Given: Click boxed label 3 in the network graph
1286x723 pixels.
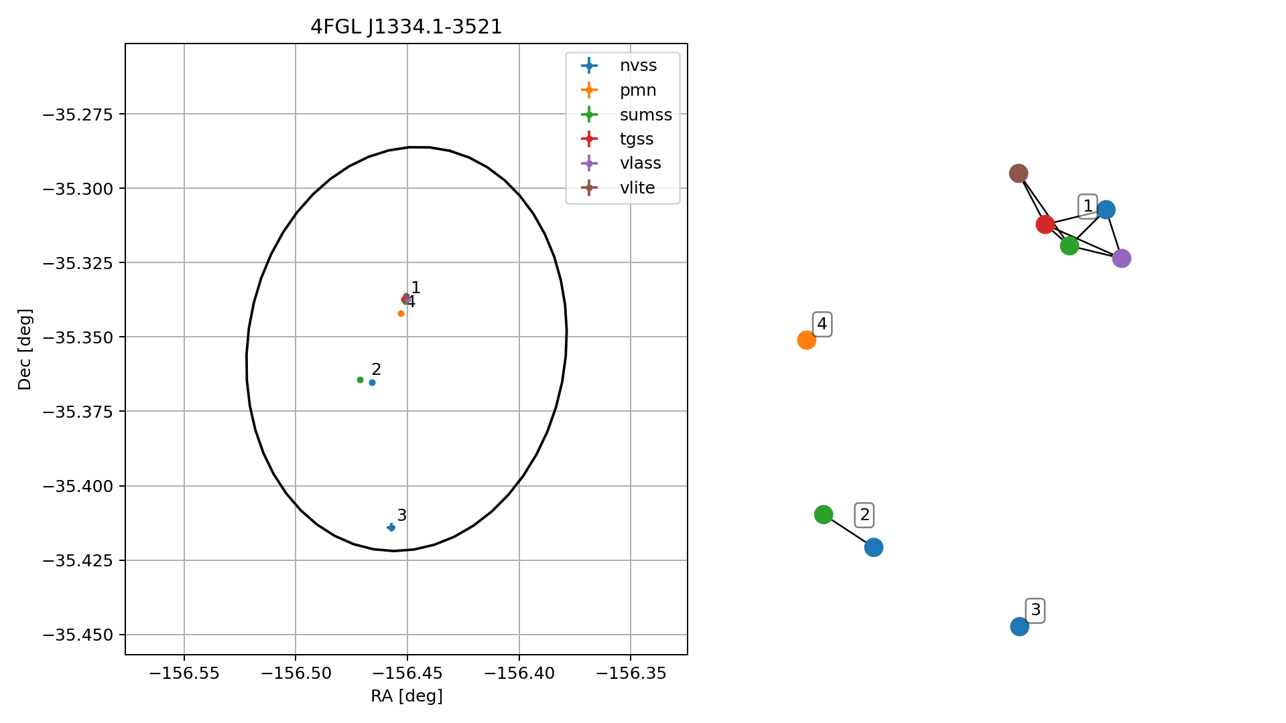Looking at the screenshot, I should point(1036,611).
